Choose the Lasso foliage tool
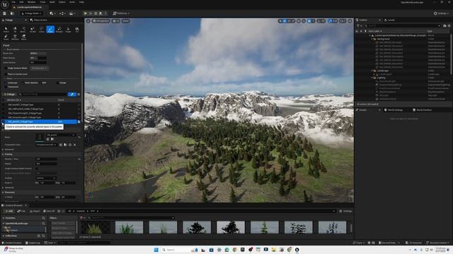The width and height of the screenshot is (453, 254). coord(42,30)
